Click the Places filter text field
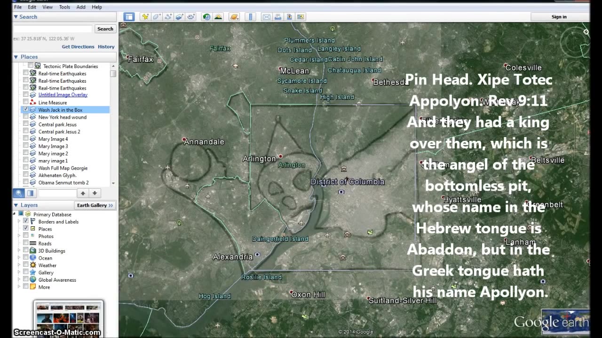The image size is (602, 338). click(57, 193)
